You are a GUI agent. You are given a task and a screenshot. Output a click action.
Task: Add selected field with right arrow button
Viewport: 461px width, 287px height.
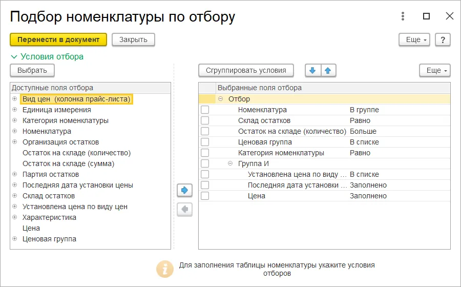(x=184, y=190)
